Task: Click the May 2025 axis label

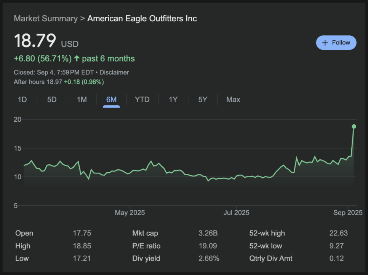Action: [x=130, y=213]
